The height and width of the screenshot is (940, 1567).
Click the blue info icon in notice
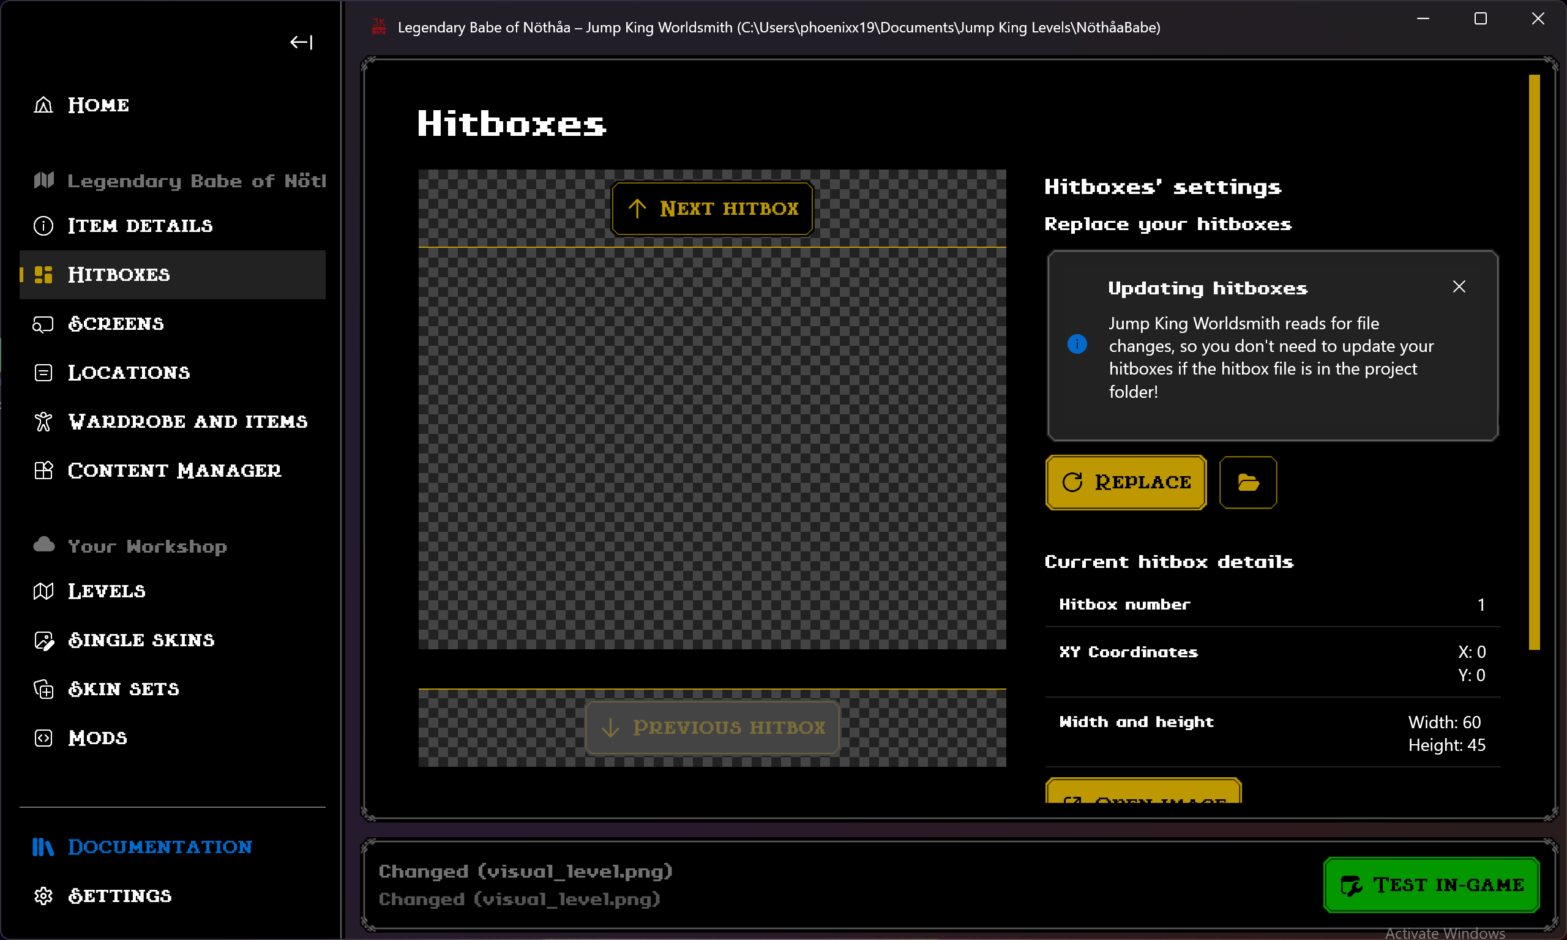pyautogui.click(x=1077, y=344)
